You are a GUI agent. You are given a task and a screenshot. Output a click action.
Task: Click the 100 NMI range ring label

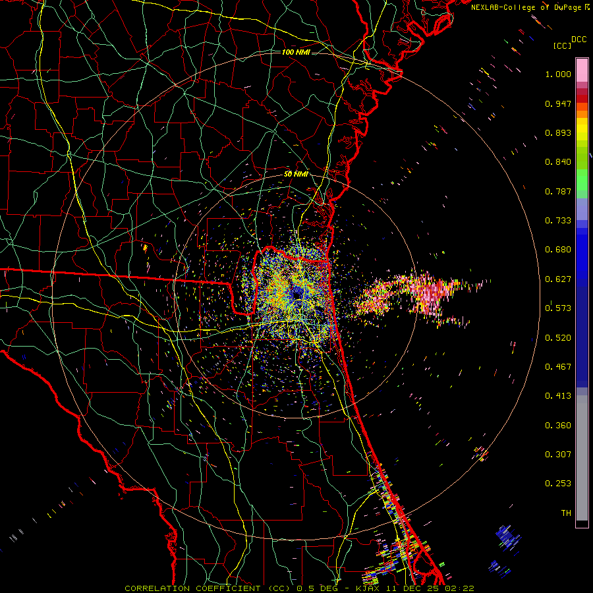pyautogui.click(x=296, y=52)
